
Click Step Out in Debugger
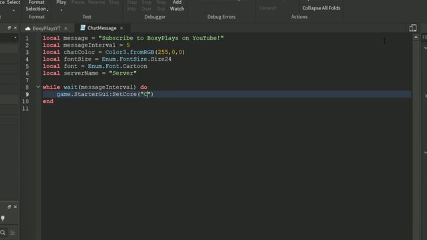(161, 5)
